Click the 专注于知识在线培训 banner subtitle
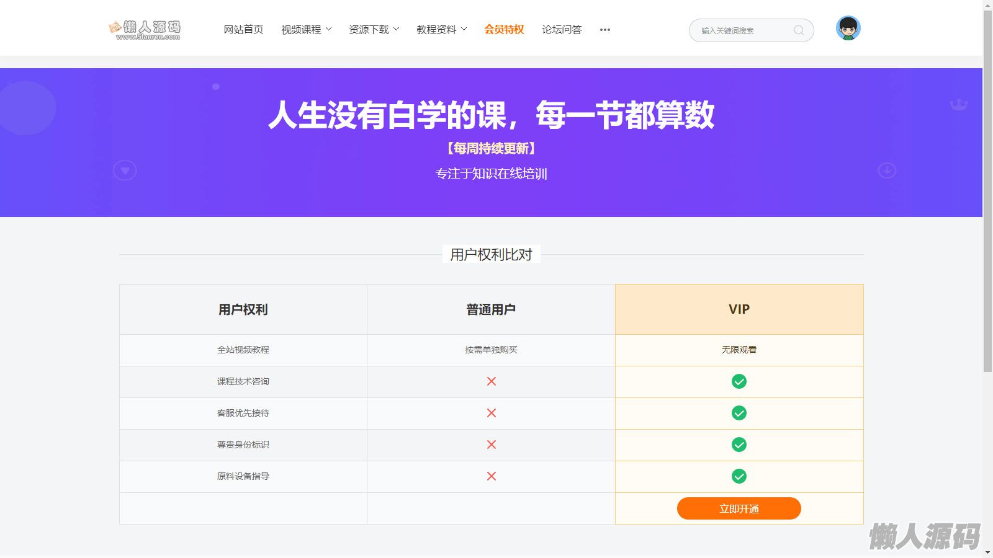The height and width of the screenshot is (558, 993). (x=491, y=174)
